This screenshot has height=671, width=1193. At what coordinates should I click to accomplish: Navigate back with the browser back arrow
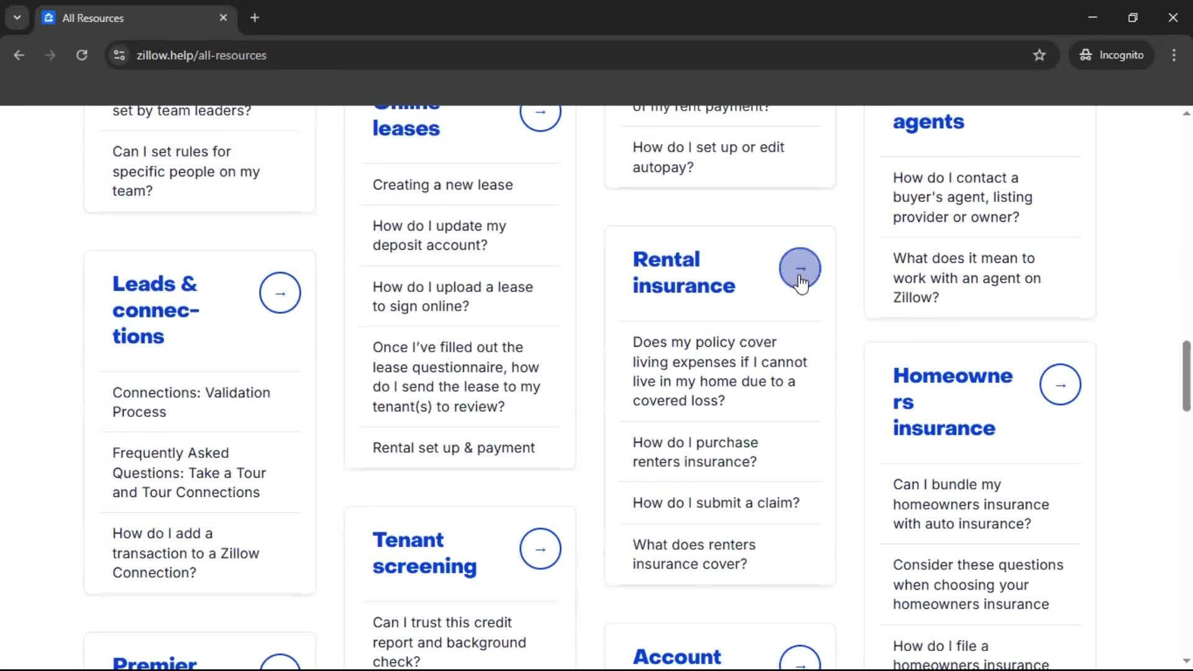pos(19,55)
